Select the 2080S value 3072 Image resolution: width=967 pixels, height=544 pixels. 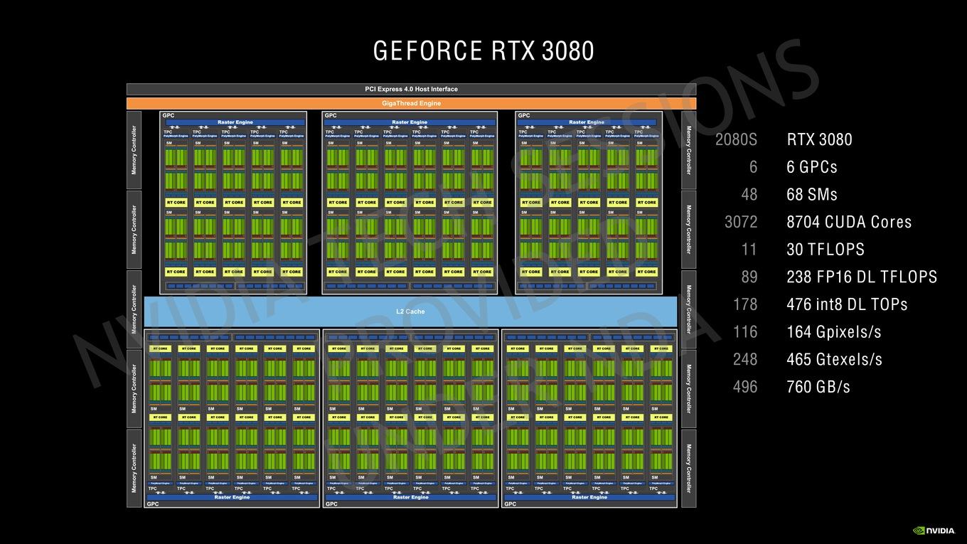pyautogui.click(x=741, y=222)
